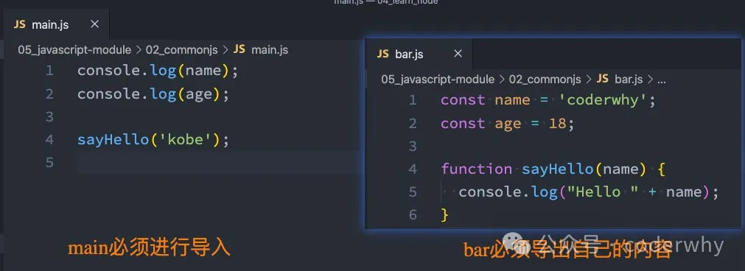The width and height of the screenshot is (745, 271).
Task: Click line number 6 in bar.js gutter
Action: tap(413, 215)
